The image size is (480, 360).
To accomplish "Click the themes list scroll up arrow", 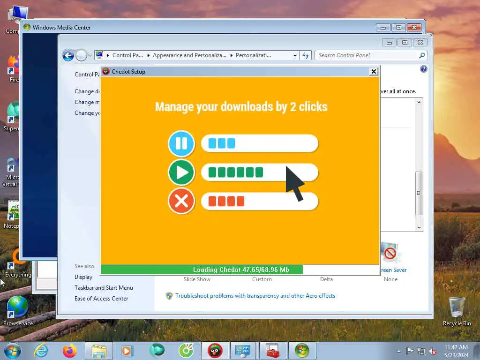I will 419,102.
